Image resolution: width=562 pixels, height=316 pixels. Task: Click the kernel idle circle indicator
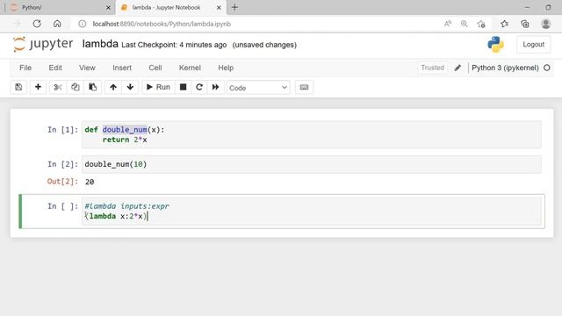point(547,68)
